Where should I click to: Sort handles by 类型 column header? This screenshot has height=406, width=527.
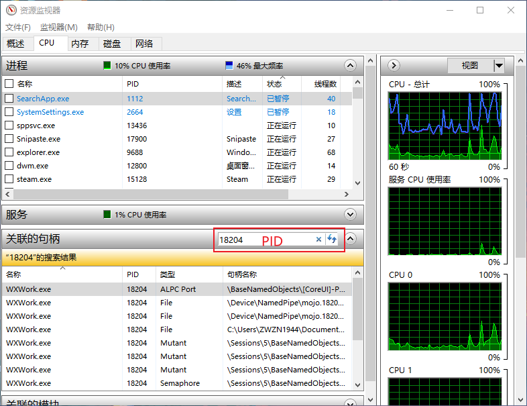point(189,274)
